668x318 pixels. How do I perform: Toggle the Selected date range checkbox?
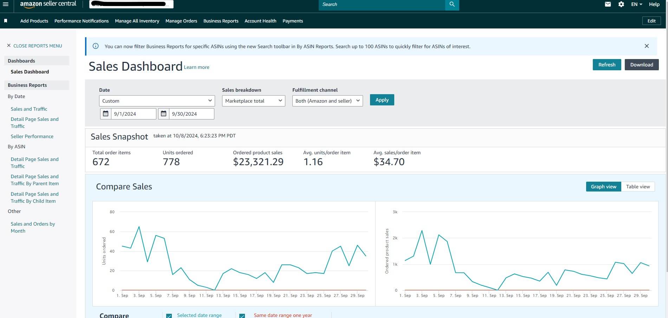[169, 316]
